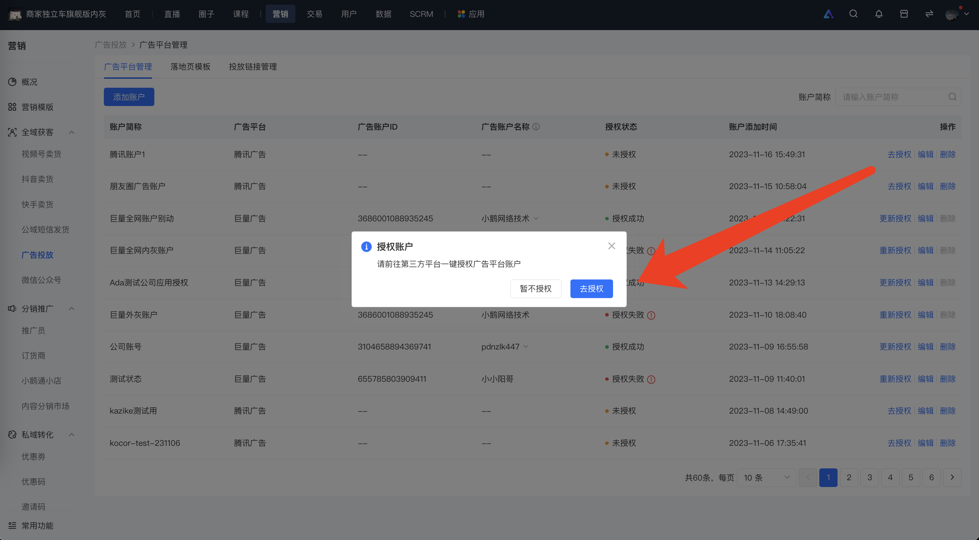Viewport: 979px width, 540px height.
Task: Click the switch arrows icon in header
Action: [x=929, y=14]
